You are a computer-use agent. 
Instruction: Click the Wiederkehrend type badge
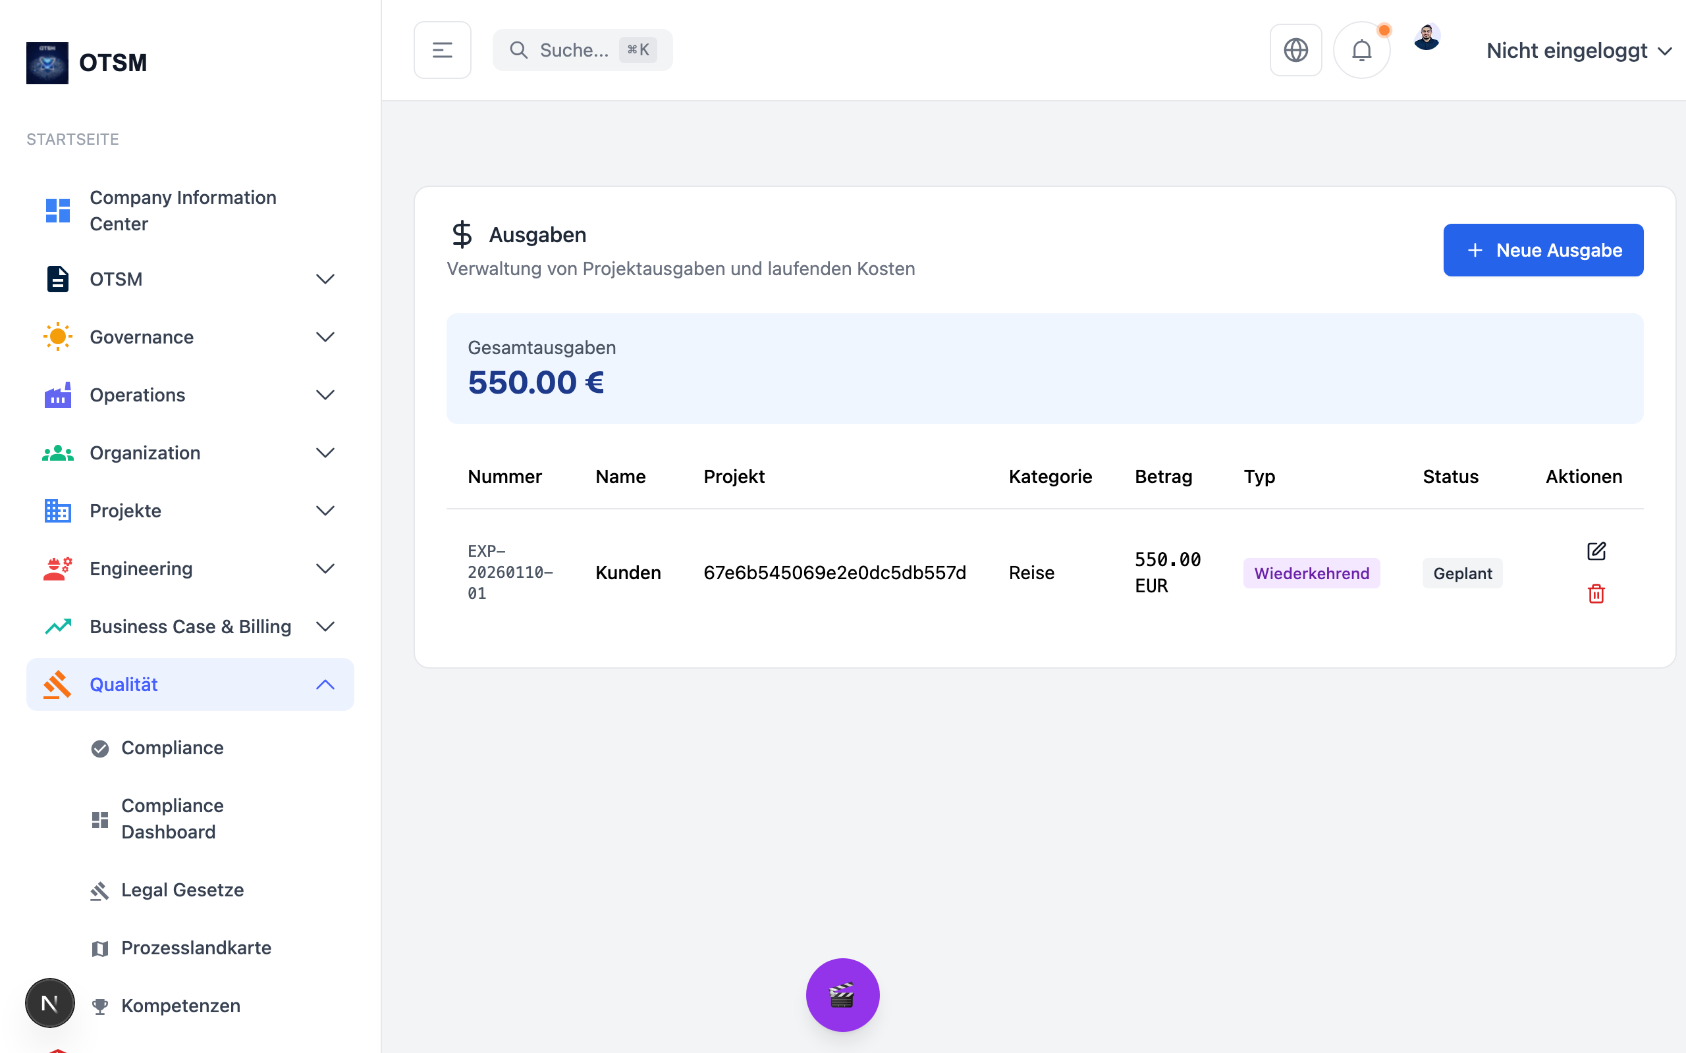click(x=1311, y=573)
